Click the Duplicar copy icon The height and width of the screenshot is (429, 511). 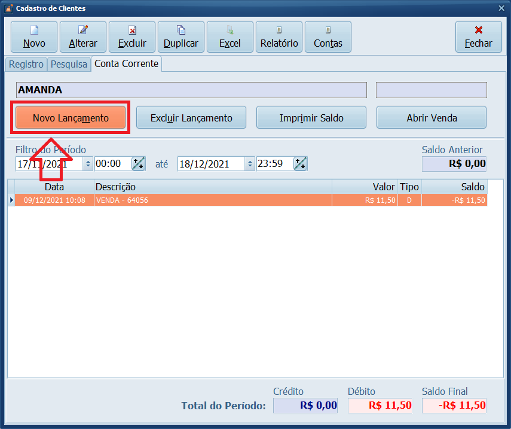[181, 30]
